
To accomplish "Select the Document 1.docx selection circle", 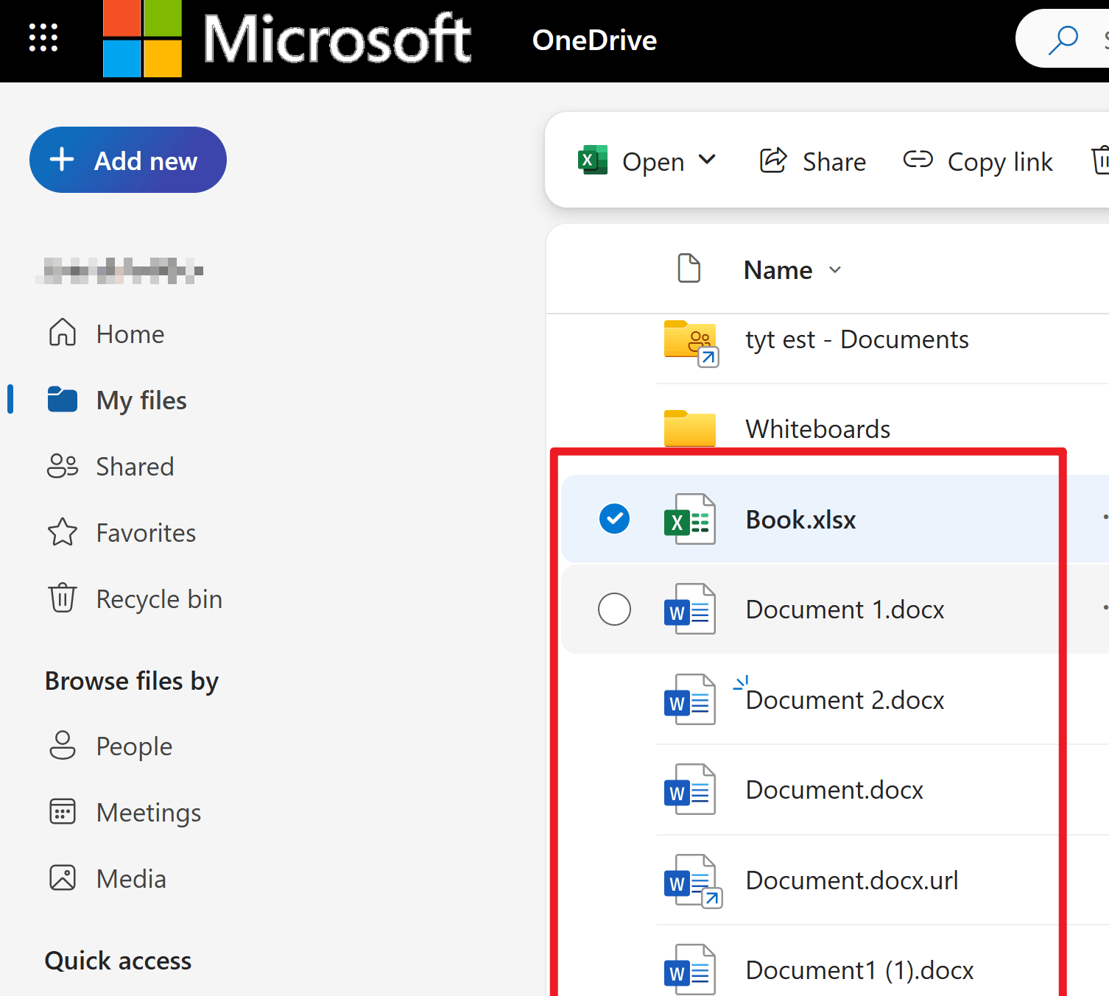I will pos(614,609).
